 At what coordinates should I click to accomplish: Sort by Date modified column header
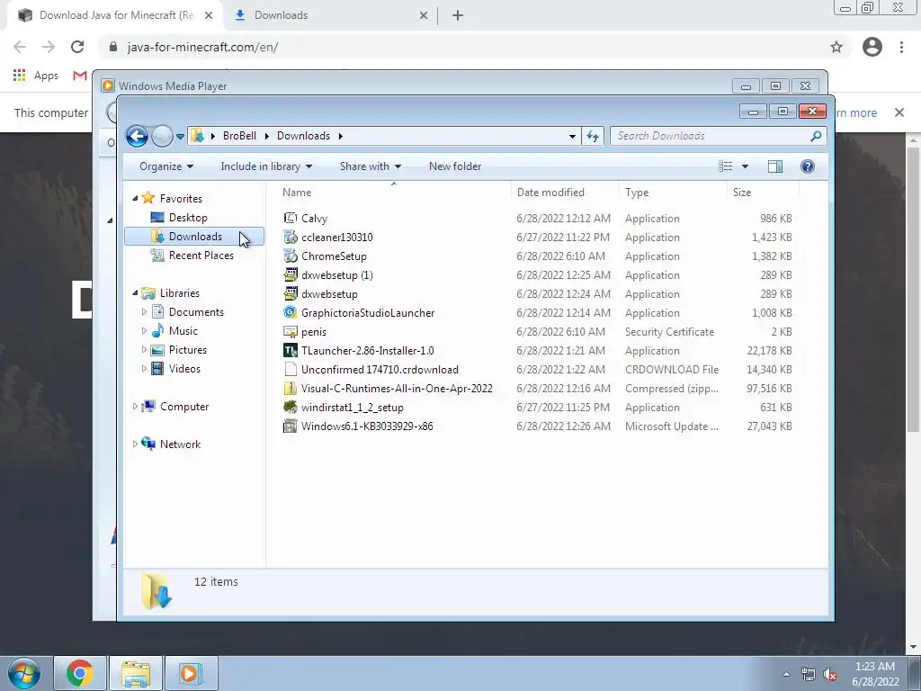pos(565,193)
